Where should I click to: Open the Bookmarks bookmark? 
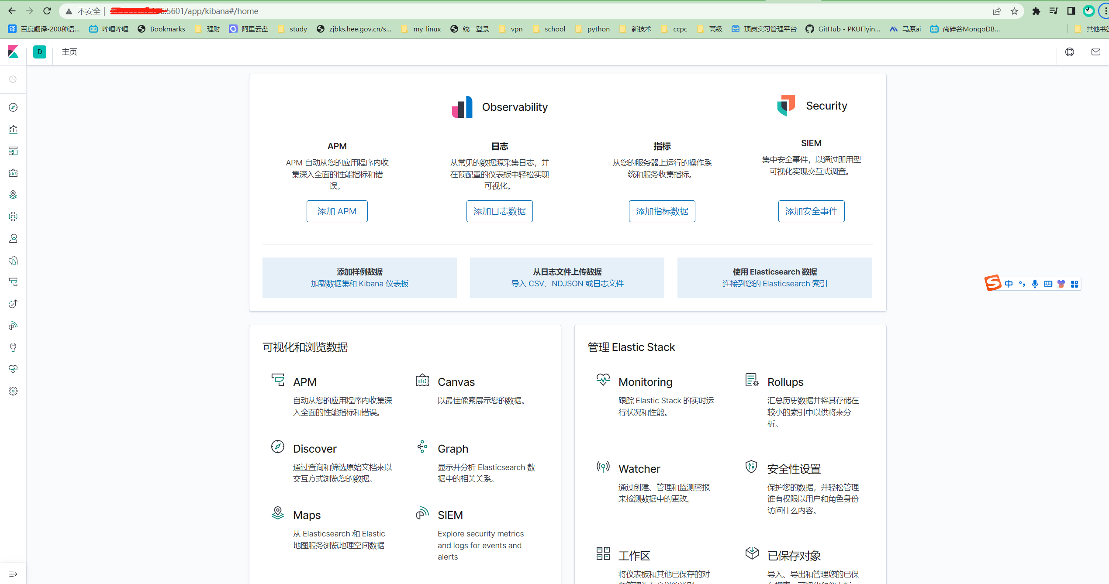click(161, 29)
